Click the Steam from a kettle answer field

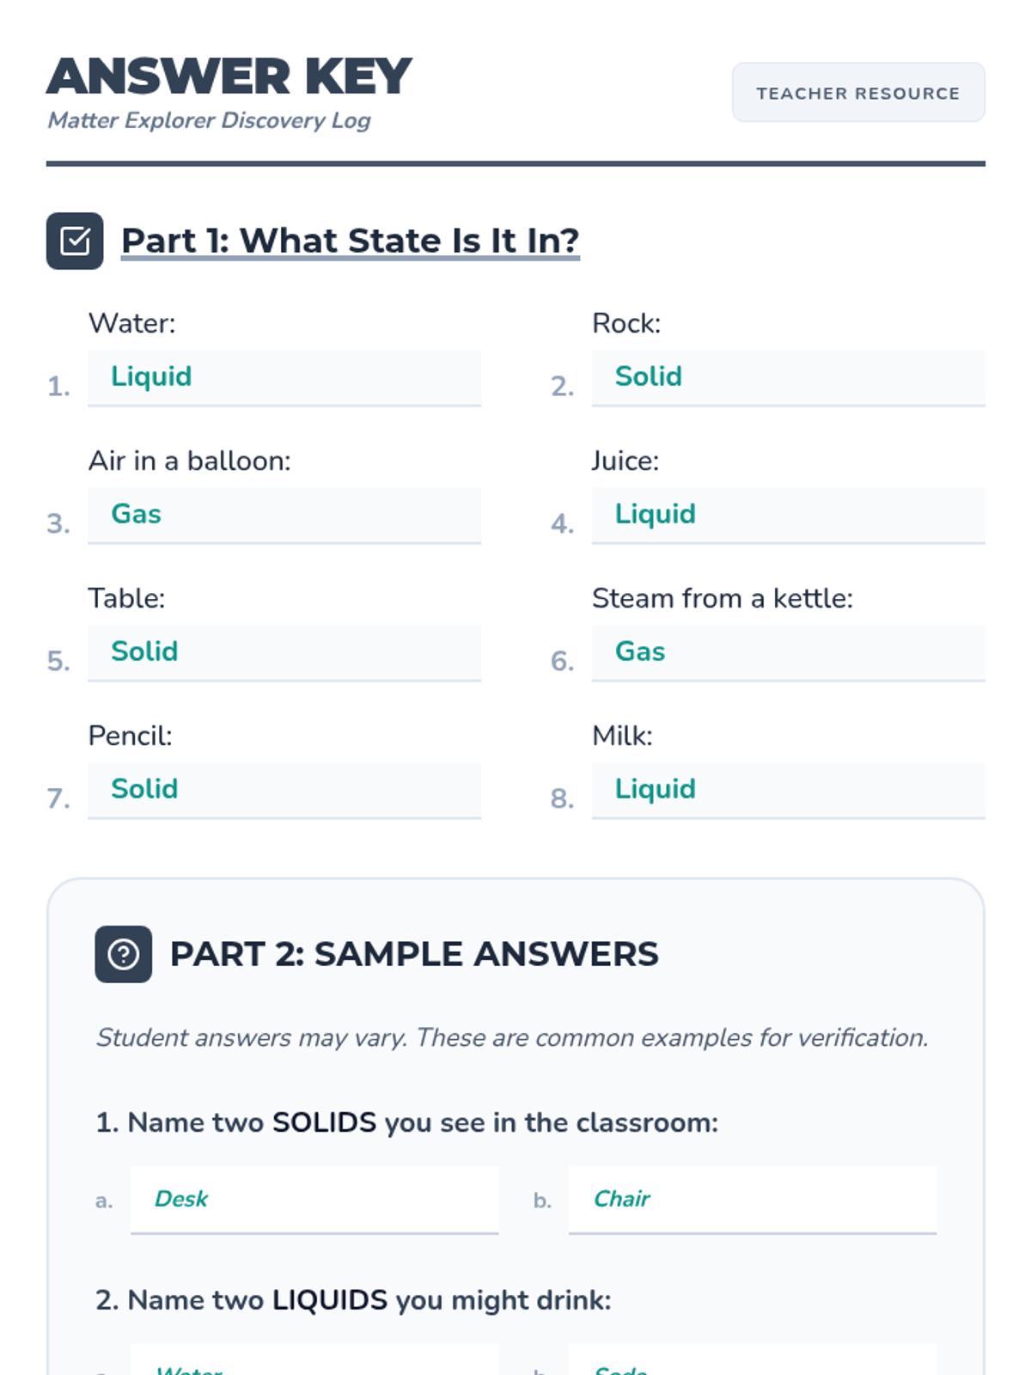click(787, 652)
